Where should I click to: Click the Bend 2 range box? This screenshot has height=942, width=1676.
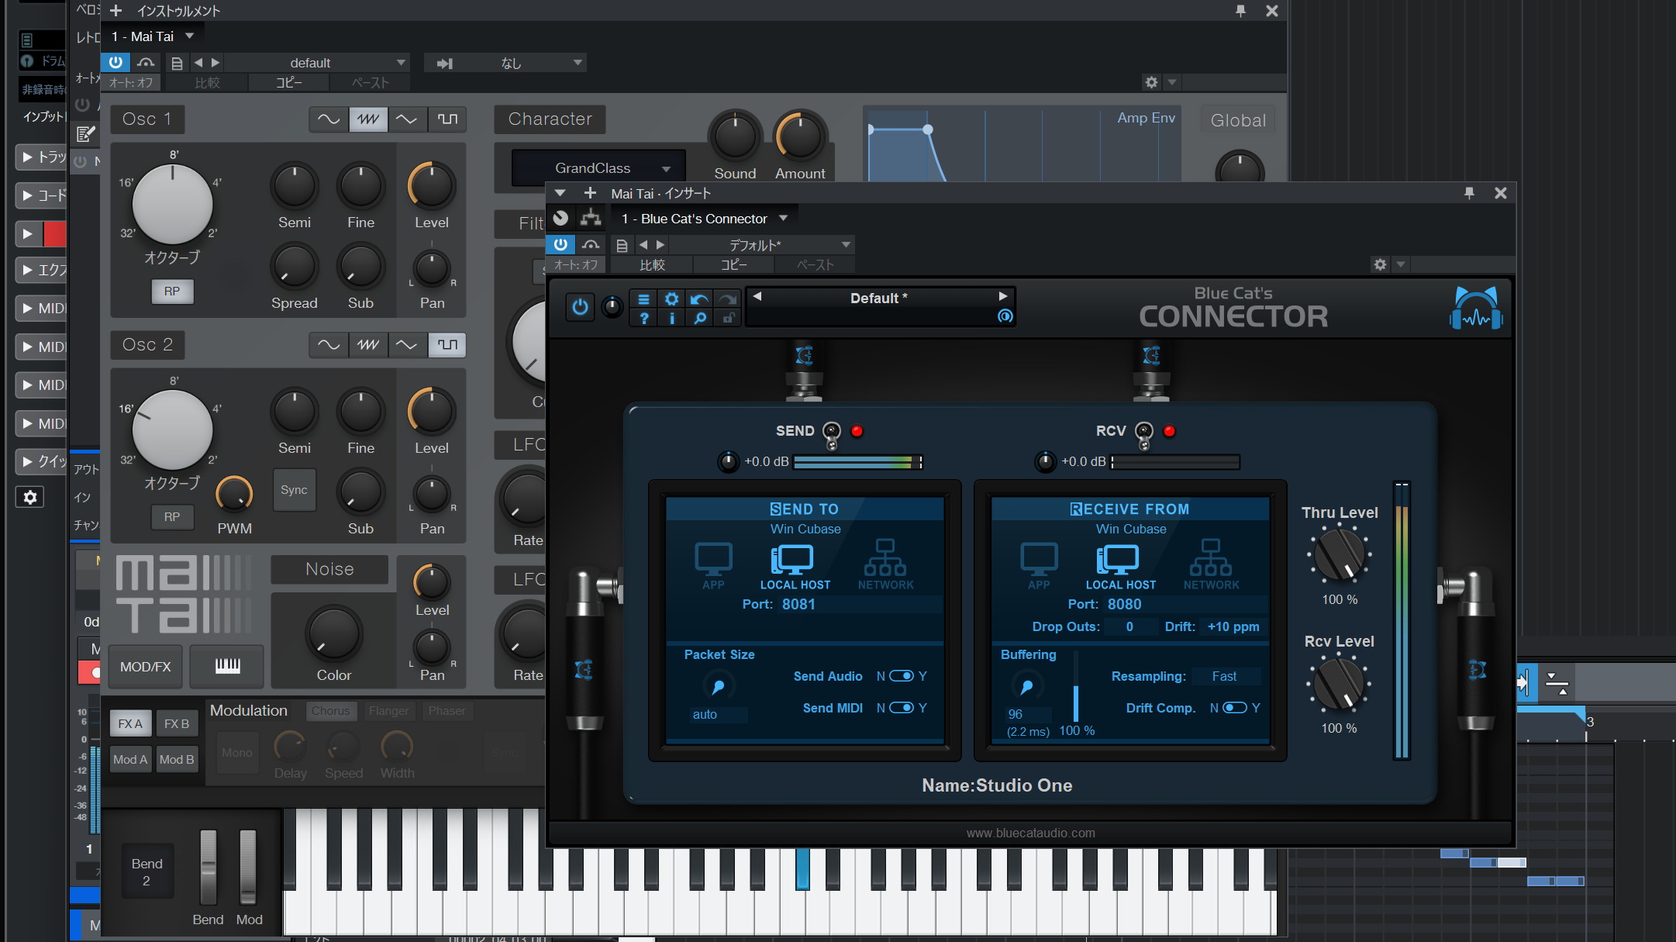point(147,872)
